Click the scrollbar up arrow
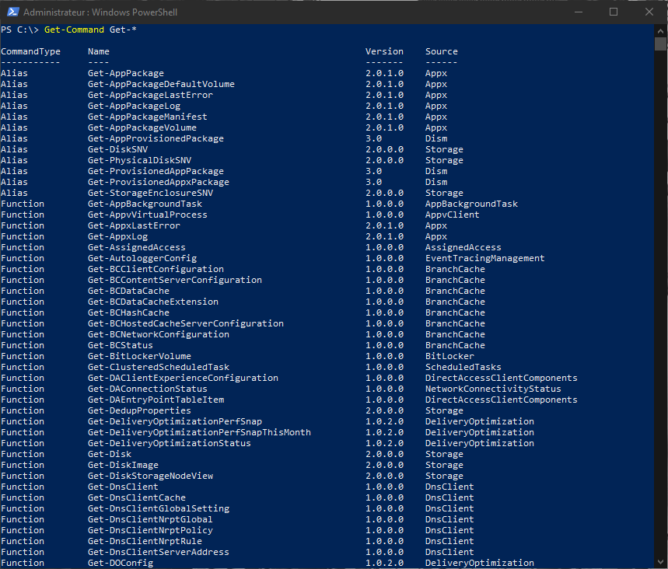 [x=661, y=30]
